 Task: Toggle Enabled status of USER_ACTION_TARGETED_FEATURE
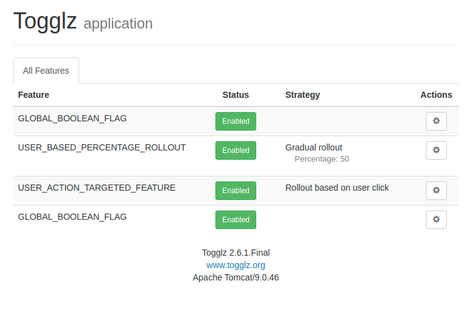[236, 191]
